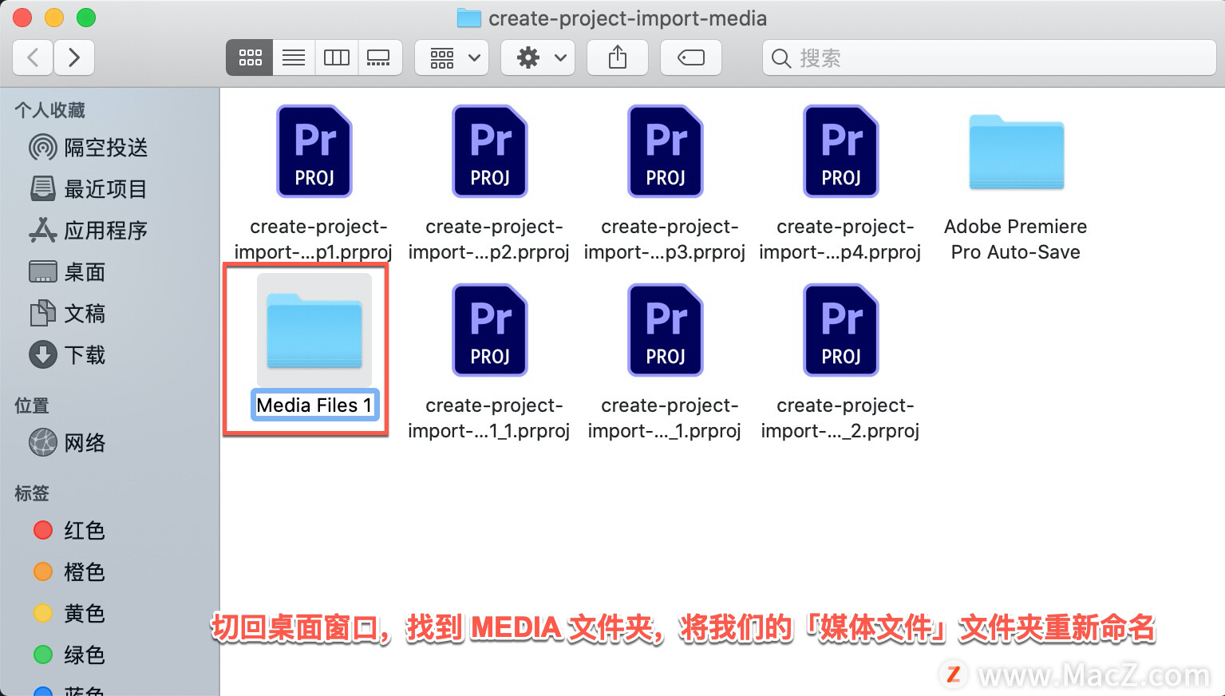Go back with the left chevron button

[x=34, y=57]
